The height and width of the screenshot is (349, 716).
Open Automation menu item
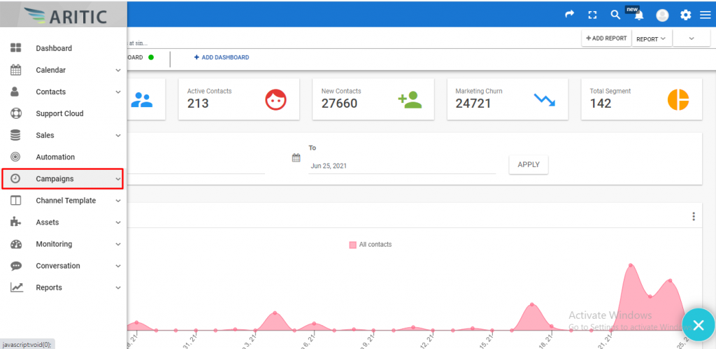[55, 157]
